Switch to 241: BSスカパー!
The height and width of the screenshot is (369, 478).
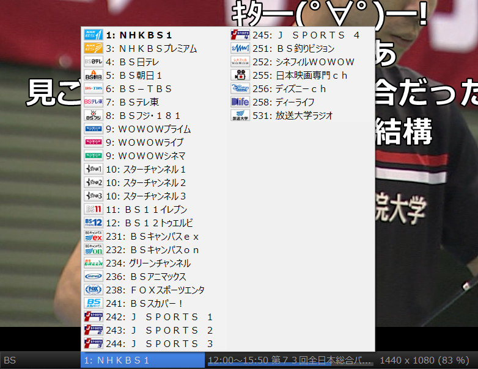point(155,303)
